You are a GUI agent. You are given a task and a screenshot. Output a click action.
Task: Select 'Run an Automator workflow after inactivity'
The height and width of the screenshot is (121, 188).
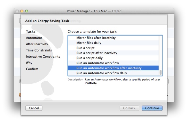point(113,68)
